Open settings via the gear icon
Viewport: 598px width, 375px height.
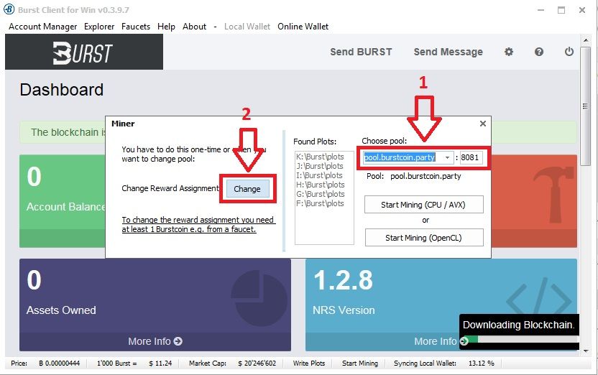[x=509, y=52]
